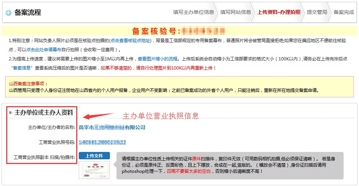Click the 山西备案注意事项 notice heading
359x186 pixels.
click(29, 83)
